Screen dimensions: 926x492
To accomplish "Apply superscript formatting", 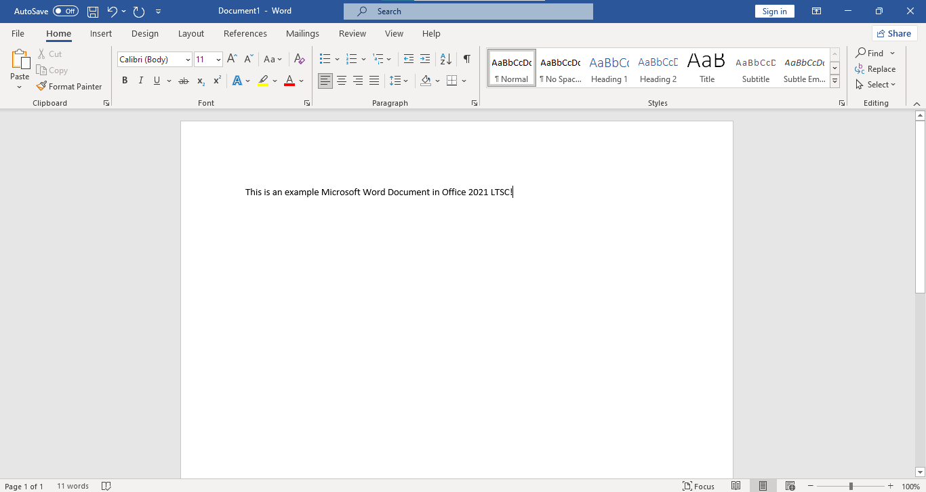I will (217, 81).
